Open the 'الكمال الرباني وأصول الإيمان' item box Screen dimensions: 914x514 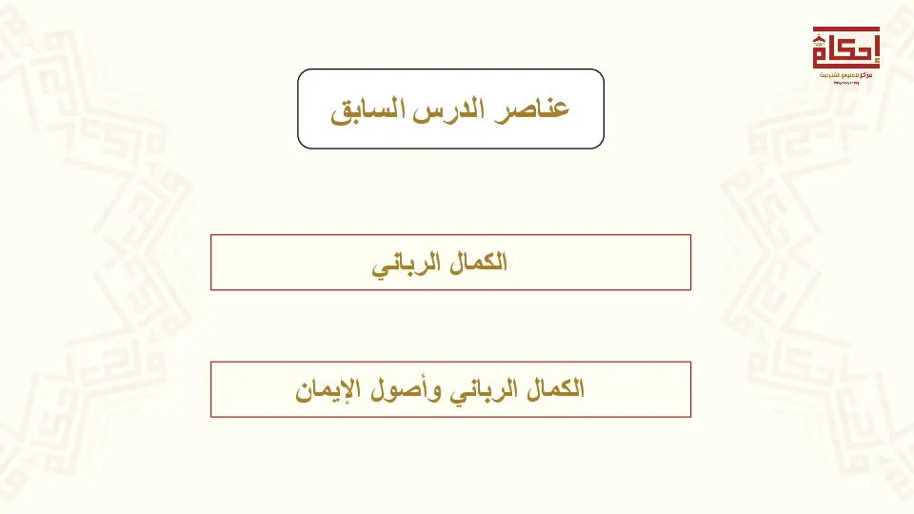click(x=450, y=389)
